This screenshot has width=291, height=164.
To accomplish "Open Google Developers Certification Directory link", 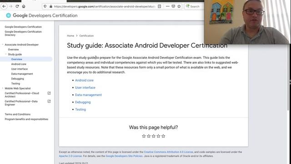I will point(23,33).
